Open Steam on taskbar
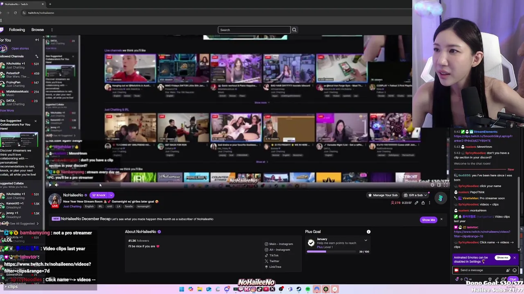 tap(298, 289)
